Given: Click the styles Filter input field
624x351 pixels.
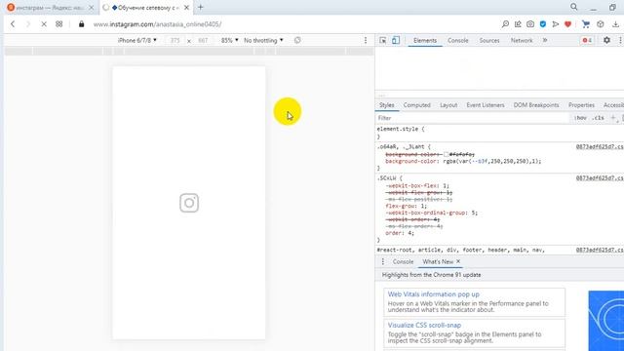Looking at the screenshot, I should (473, 118).
